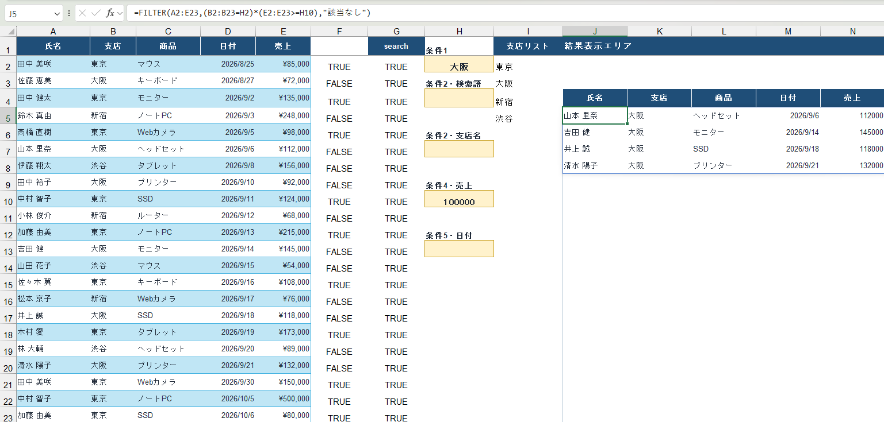
Task: Click the date cell 2026/9/30
Action: (x=228, y=382)
